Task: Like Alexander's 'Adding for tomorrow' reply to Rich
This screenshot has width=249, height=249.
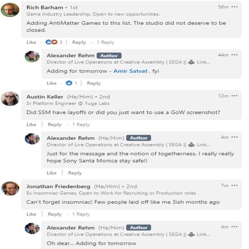Action: pos(52,83)
